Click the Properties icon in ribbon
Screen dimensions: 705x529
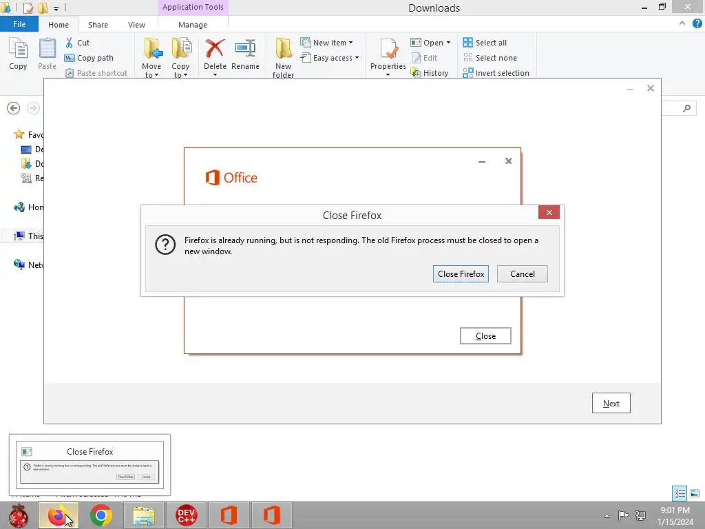(388, 49)
